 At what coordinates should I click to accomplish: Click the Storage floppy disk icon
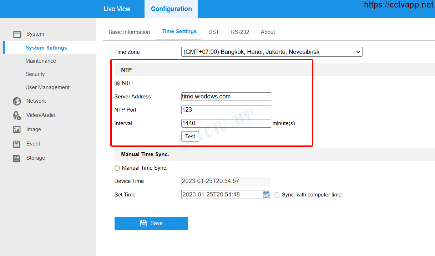[x=17, y=158]
